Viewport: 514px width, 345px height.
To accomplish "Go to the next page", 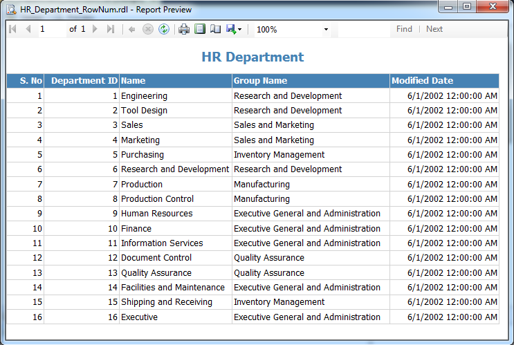I will 95,29.
